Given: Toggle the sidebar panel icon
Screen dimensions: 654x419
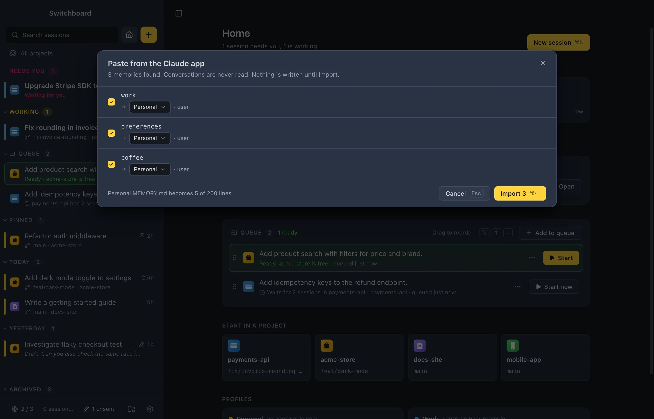Looking at the screenshot, I should click(x=179, y=13).
